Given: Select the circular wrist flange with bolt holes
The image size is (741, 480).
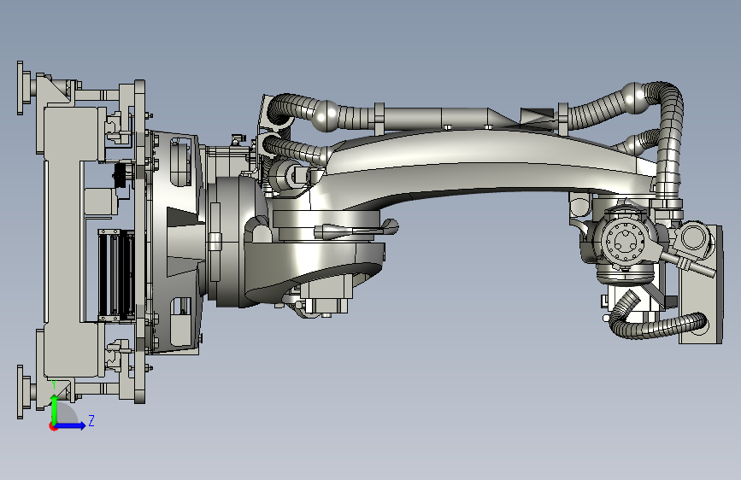Looking at the screenshot, I should point(625,242).
